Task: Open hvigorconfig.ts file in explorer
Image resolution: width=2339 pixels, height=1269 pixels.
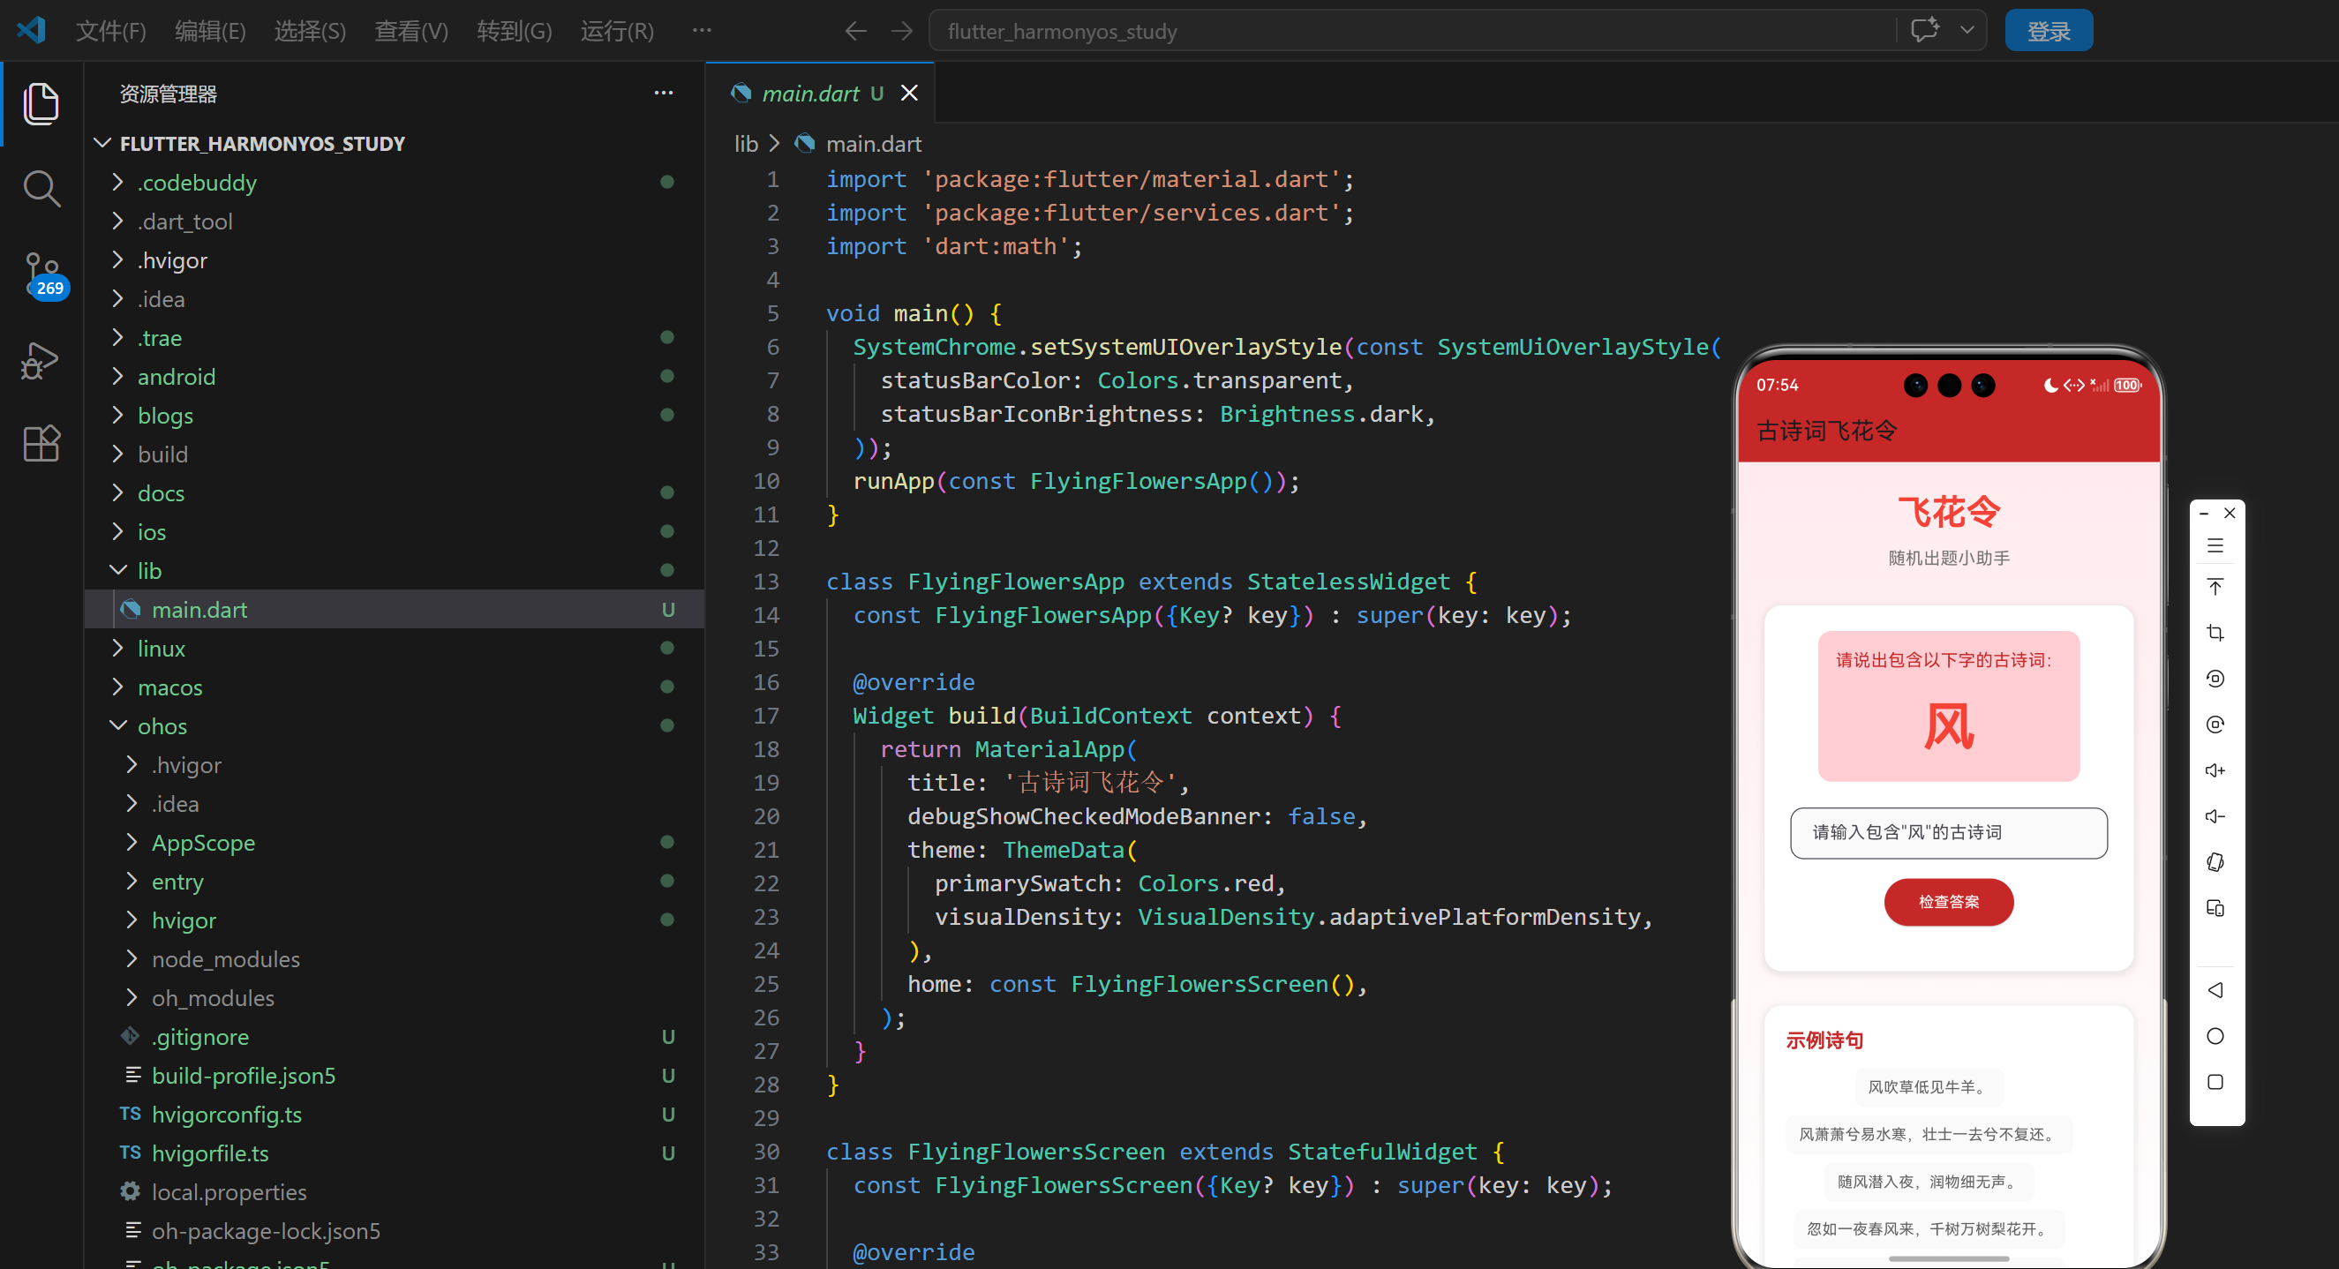Action: point(226,1115)
